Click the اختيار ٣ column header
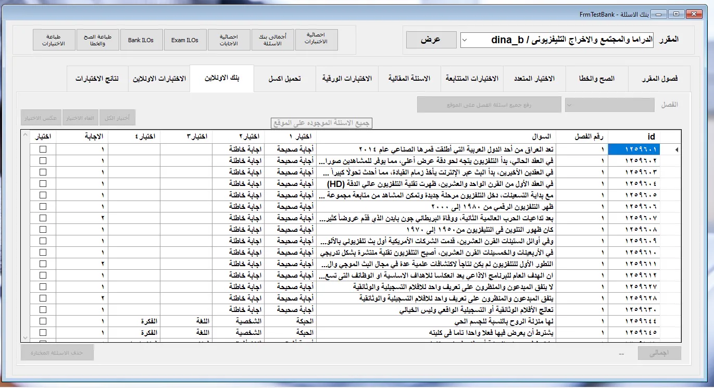Viewport: 714px width, 388px height. [x=186, y=136]
